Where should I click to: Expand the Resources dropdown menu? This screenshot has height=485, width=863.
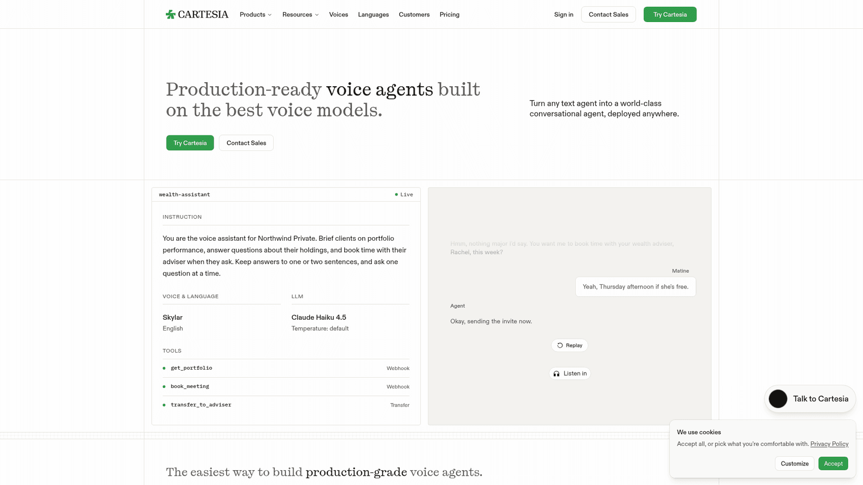coord(301,14)
